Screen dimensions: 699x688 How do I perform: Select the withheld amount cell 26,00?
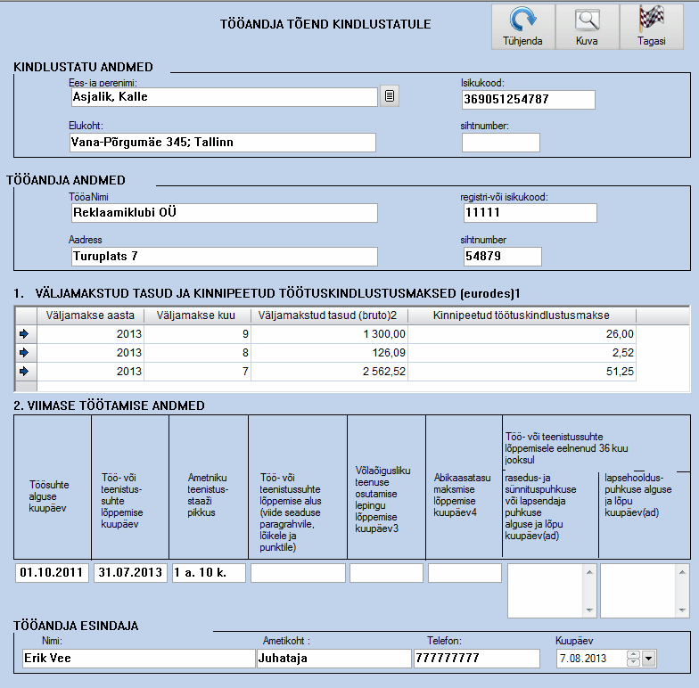pyautogui.click(x=522, y=333)
